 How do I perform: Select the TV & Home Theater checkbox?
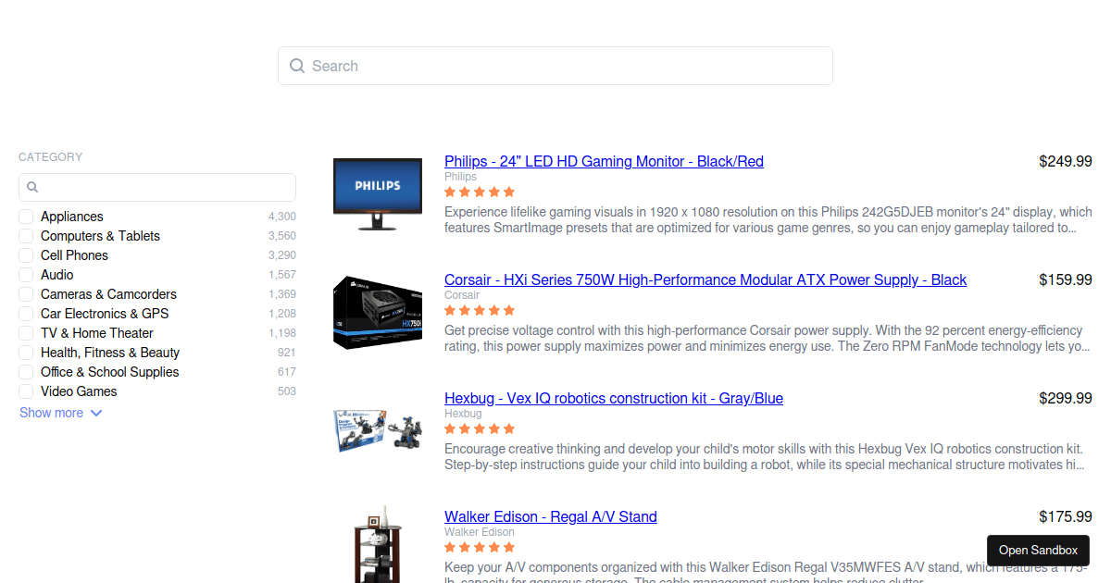[x=26, y=333]
